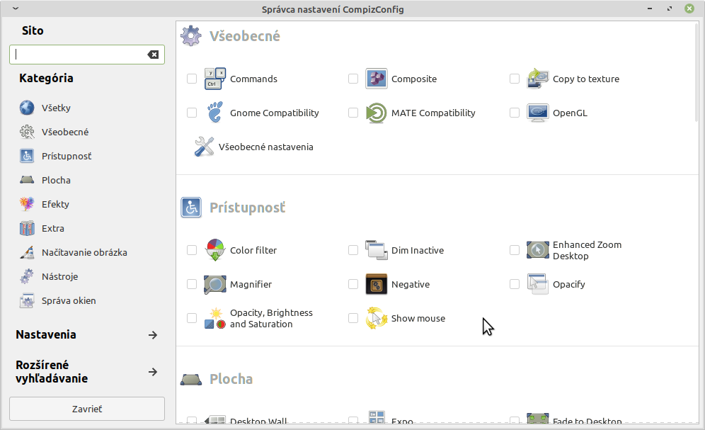Open the Opacity, Brightness and Saturation icon
The image size is (705, 430).
(215, 319)
